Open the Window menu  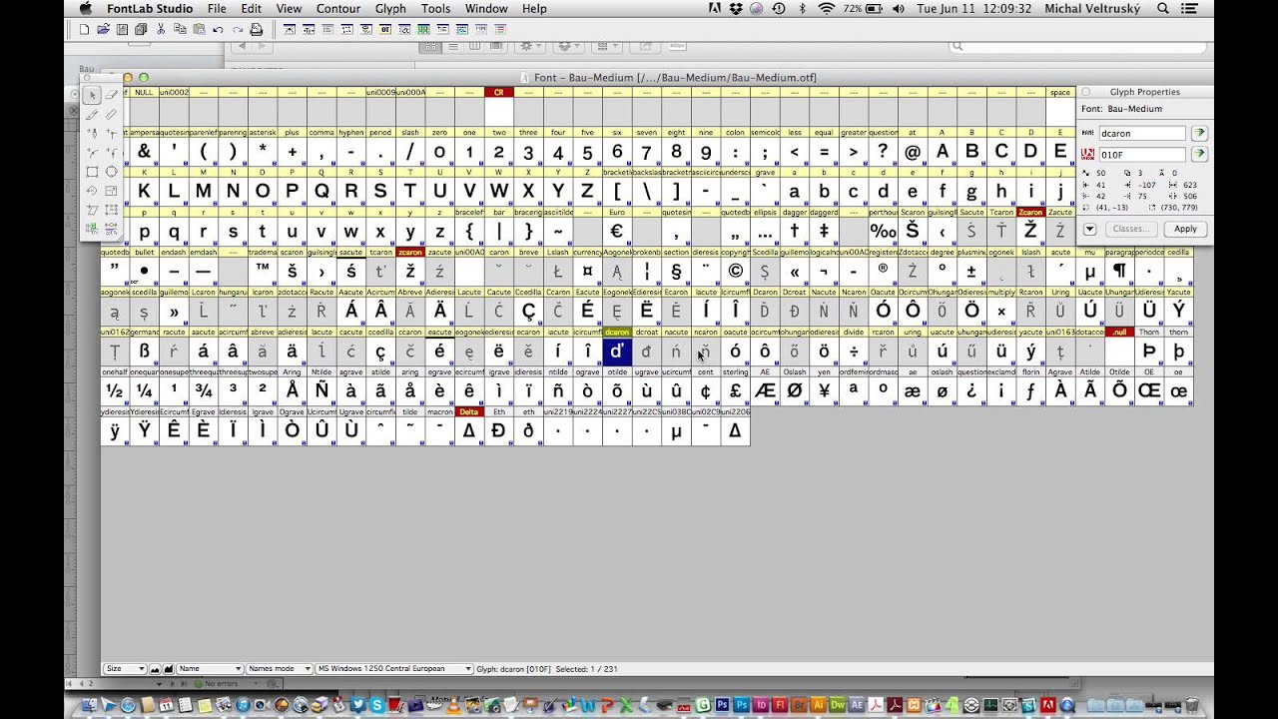pyautogui.click(x=486, y=8)
